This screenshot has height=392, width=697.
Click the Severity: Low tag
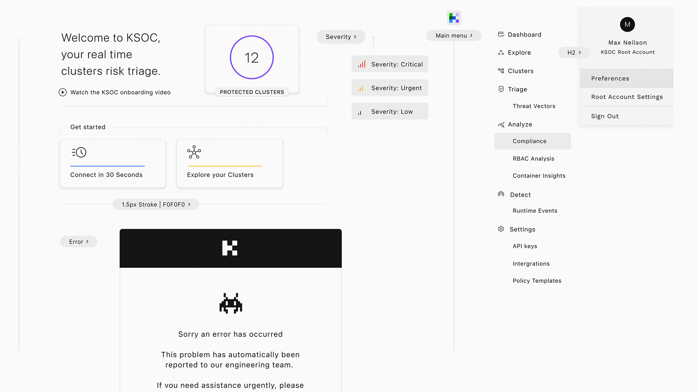[x=390, y=111]
